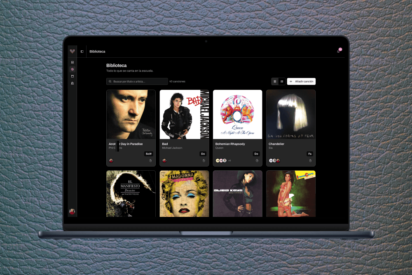Viewport: 412px width, 275px height.
Task: Toggle the sidebar panel icon beside Biblioteca
Action: 82,52
